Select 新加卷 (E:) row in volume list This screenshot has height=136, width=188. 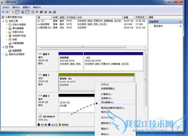pos(92,27)
